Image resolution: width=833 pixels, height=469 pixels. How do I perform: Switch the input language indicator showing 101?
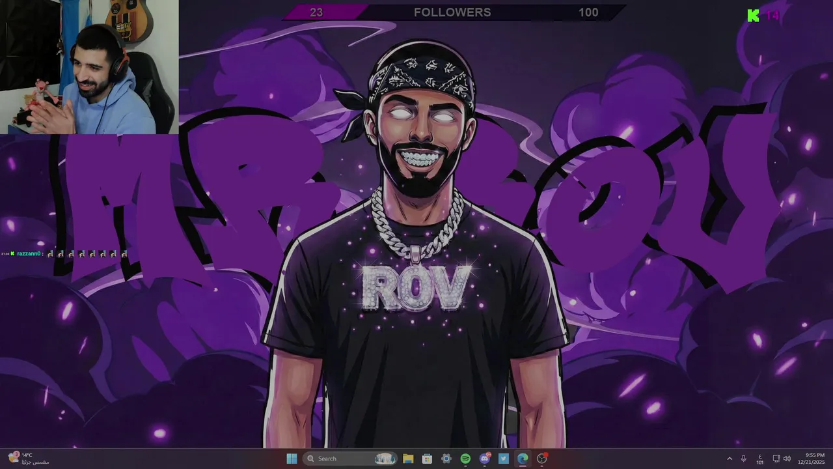[x=760, y=459]
